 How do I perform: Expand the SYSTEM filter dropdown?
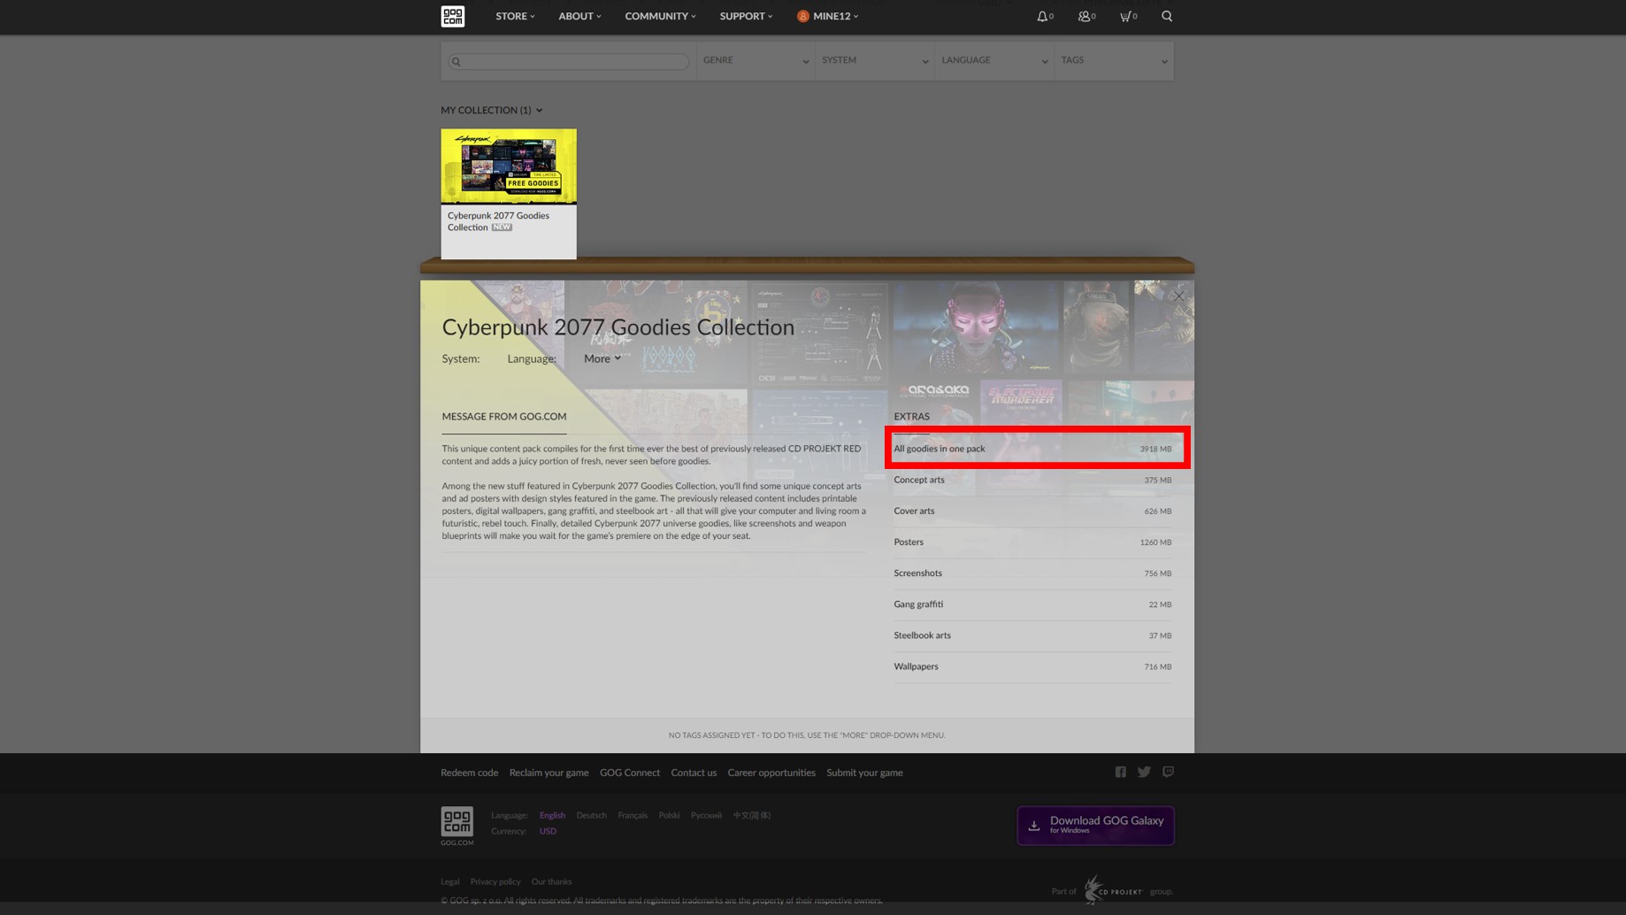tap(875, 60)
